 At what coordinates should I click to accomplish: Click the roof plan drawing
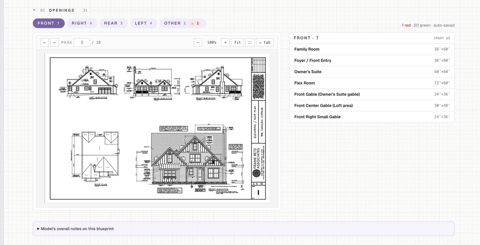point(96,158)
